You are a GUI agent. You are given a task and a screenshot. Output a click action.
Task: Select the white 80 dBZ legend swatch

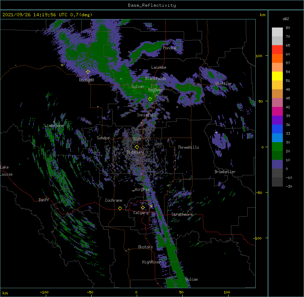click(x=277, y=32)
